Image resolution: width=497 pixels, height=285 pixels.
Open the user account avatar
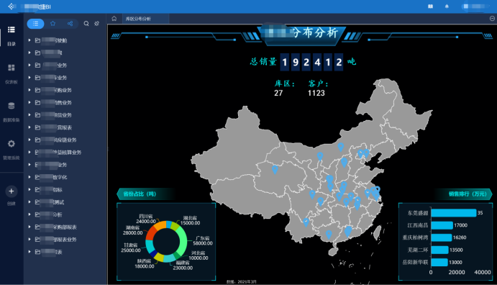click(x=466, y=6)
